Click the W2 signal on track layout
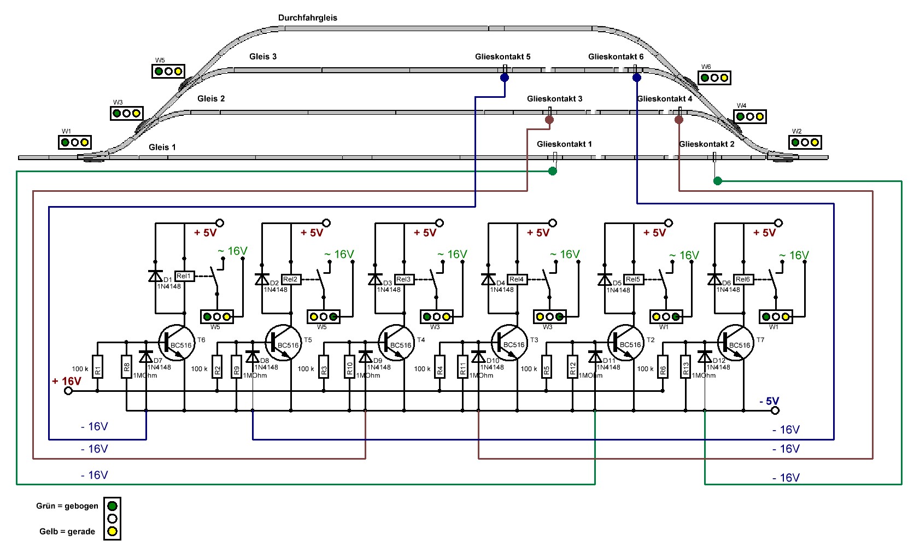 click(x=805, y=143)
